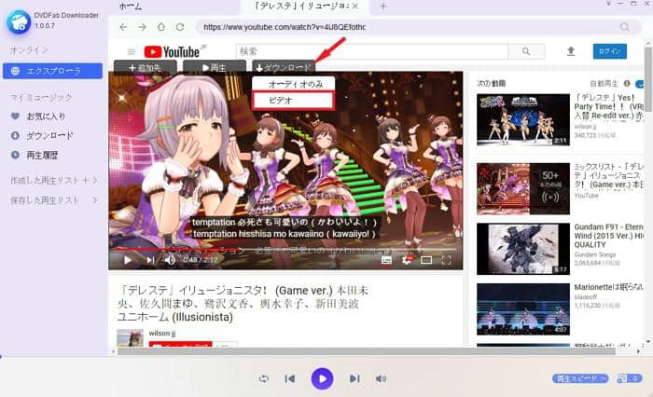Click the DVDFab Downloader logo
Image resolution: width=653 pixels, height=397 pixels.
pyautogui.click(x=18, y=21)
